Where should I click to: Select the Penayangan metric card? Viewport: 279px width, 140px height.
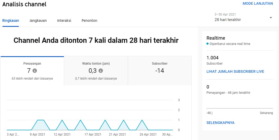[32, 71]
